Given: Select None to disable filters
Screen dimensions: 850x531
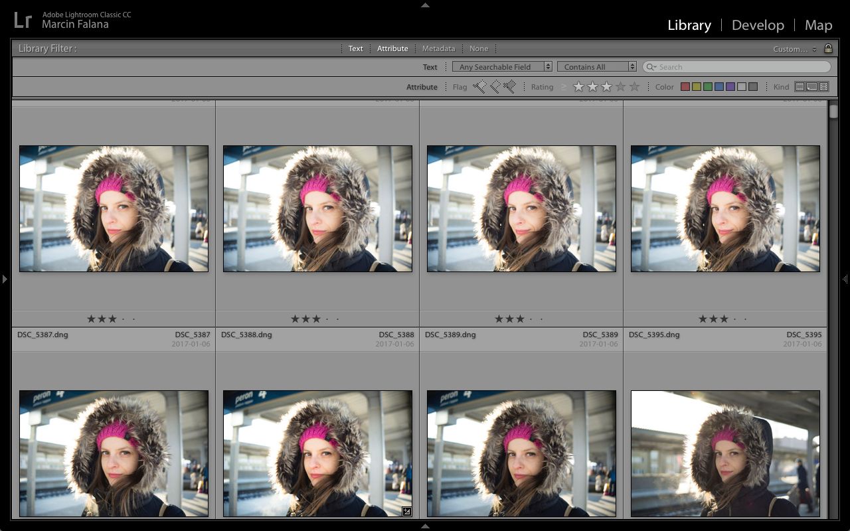Looking at the screenshot, I should tap(479, 48).
